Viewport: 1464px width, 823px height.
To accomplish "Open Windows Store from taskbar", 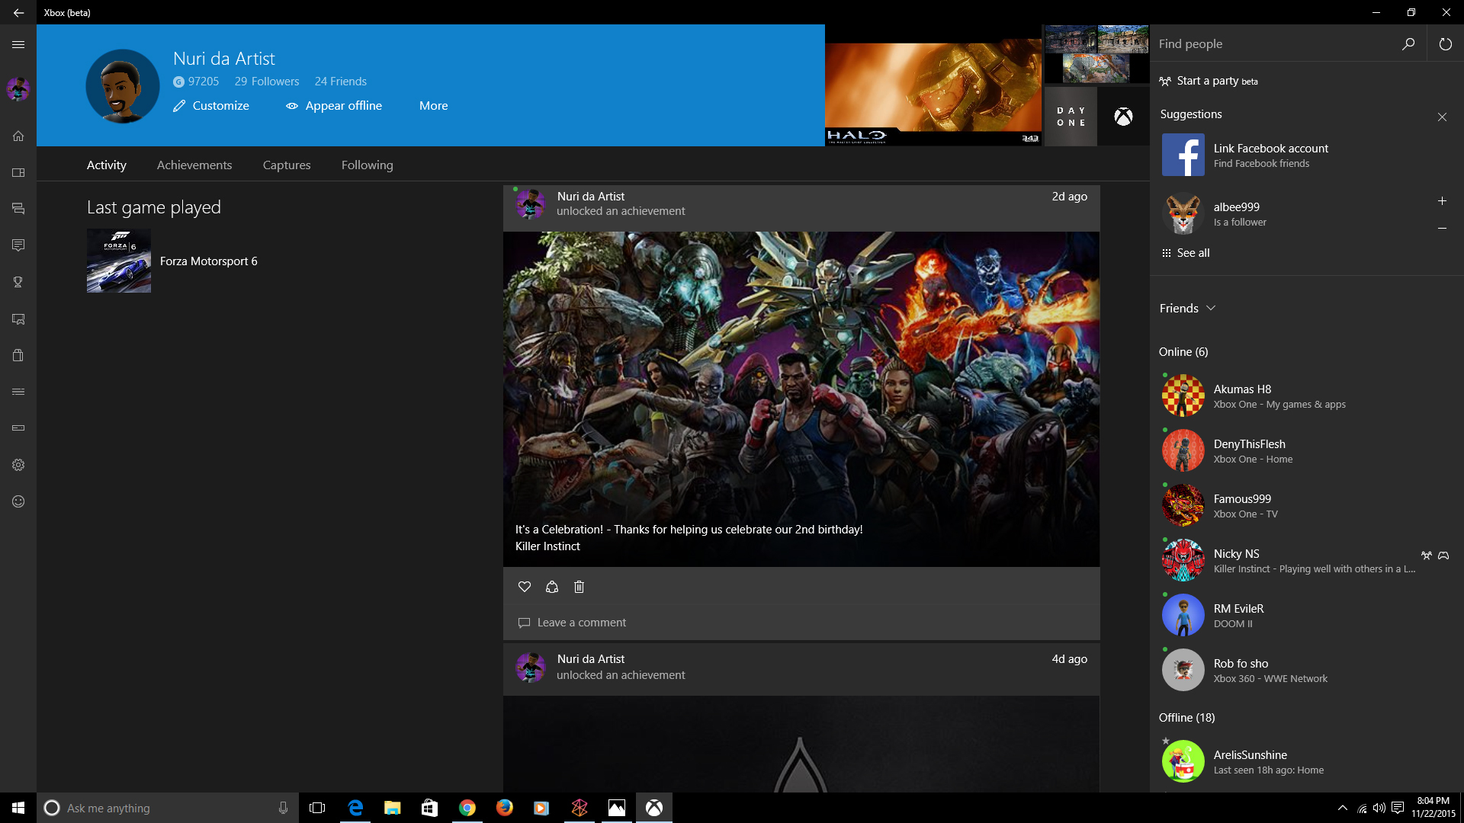I will (x=430, y=808).
